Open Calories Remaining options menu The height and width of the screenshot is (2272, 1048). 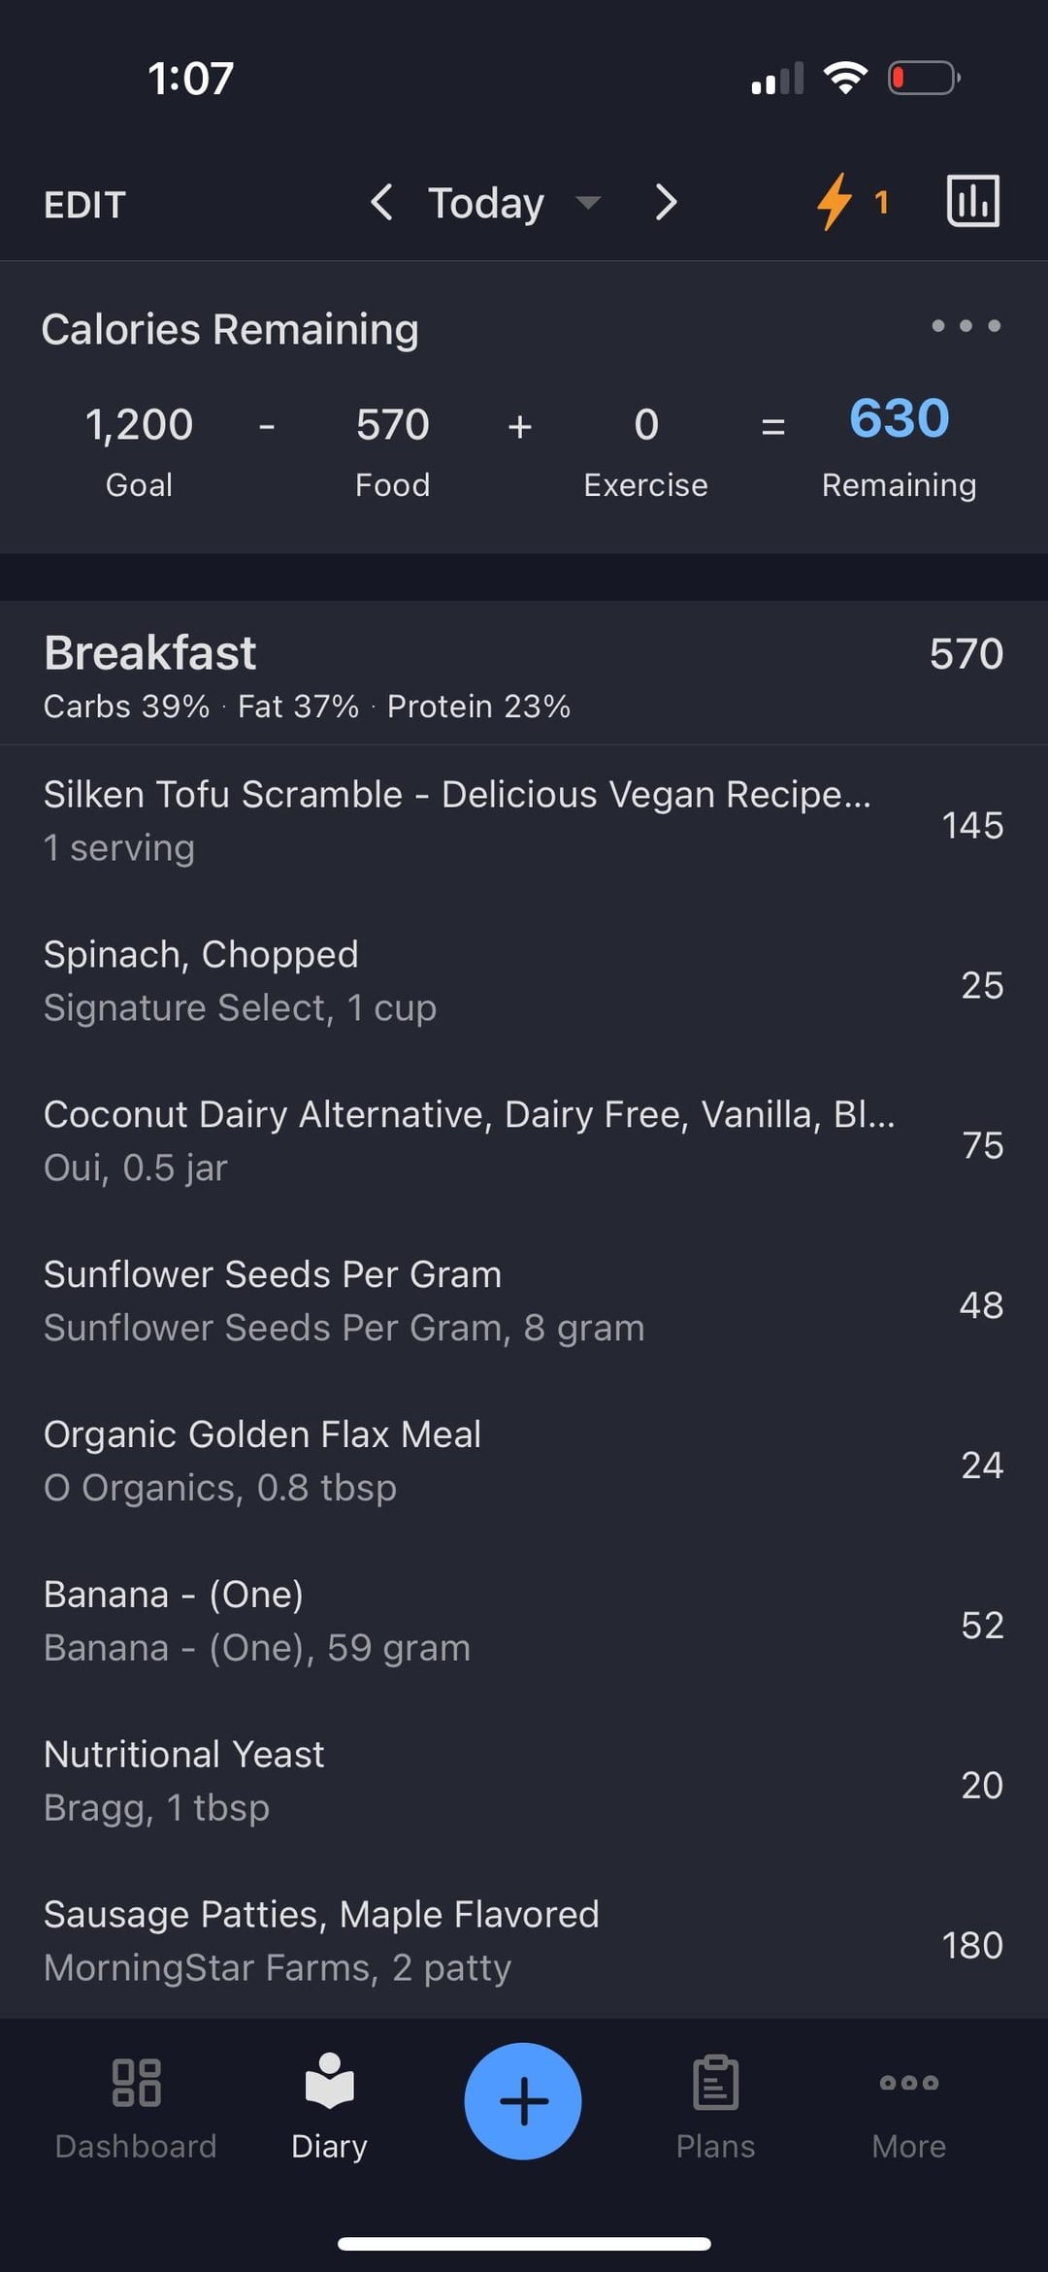point(966,326)
